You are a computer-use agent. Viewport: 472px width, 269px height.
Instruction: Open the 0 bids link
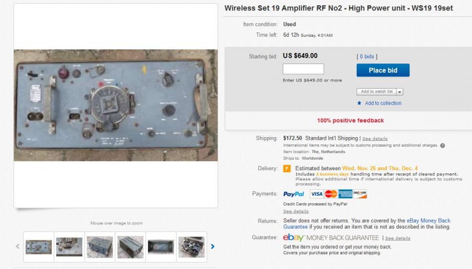point(367,56)
